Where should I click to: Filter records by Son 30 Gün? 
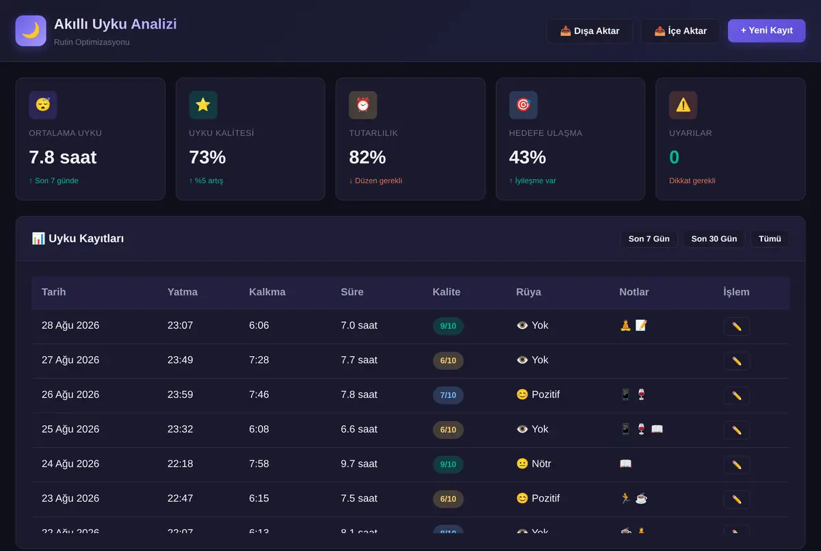(714, 239)
